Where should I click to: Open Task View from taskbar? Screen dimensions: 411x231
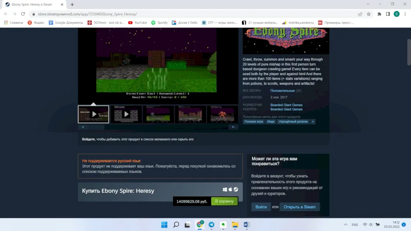pyautogui.click(x=187, y=225)
